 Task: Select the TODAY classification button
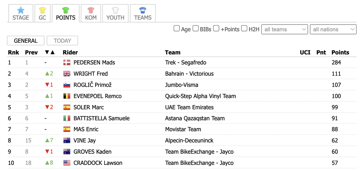(62, 41)
